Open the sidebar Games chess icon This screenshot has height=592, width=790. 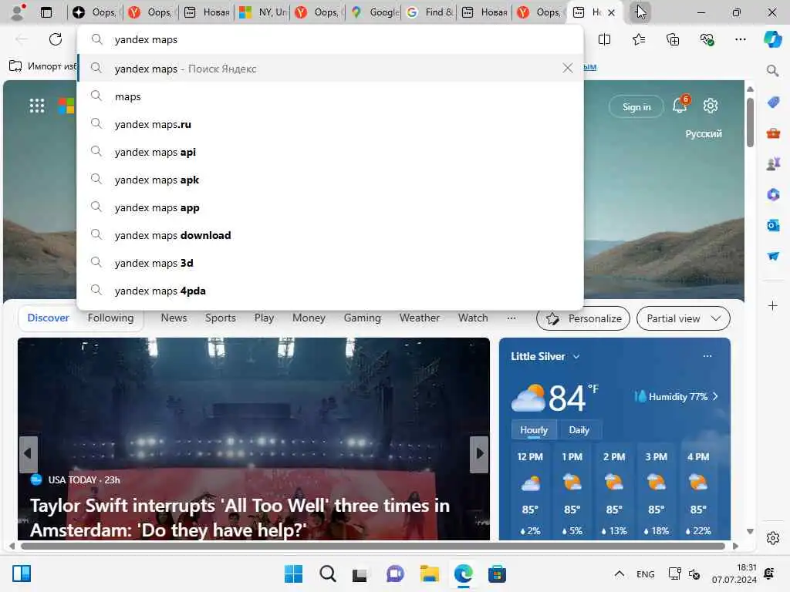(773, 163)
